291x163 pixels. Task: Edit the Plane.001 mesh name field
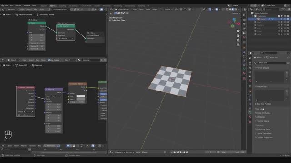click(272, 63)
